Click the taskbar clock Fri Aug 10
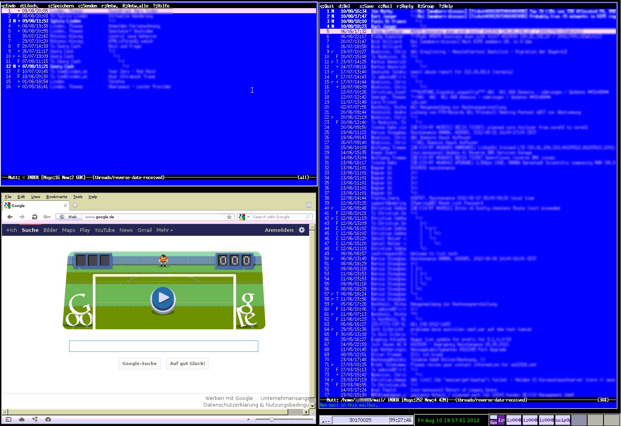 (x=449, y=420)
